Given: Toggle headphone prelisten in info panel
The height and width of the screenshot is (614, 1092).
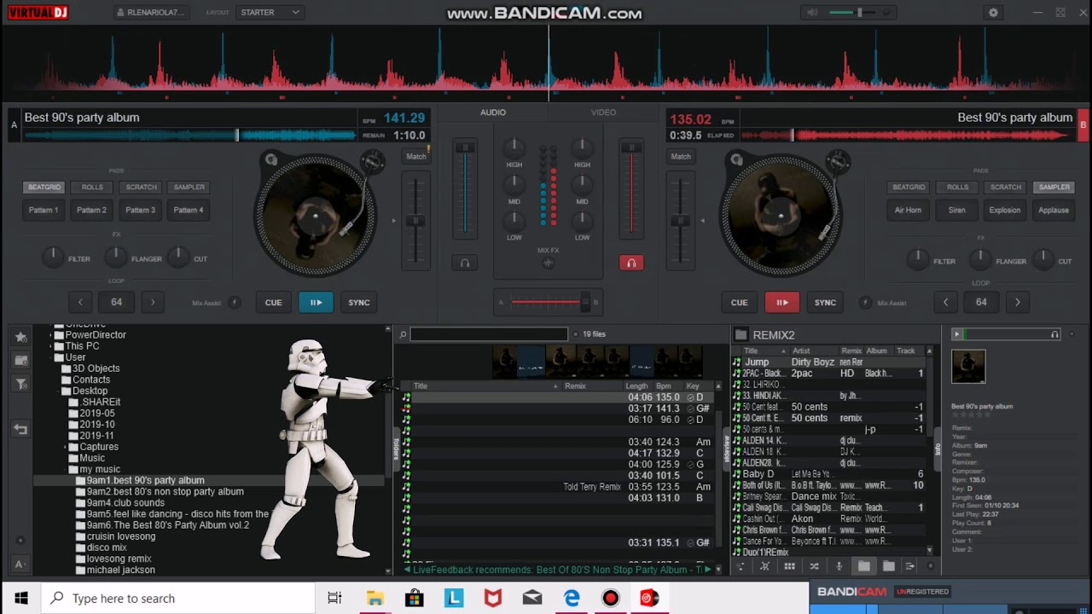Looking at the screenshot, I should [1054, 335].
